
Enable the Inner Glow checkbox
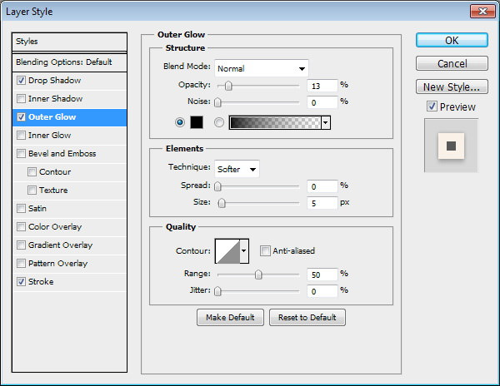(21, 136)
